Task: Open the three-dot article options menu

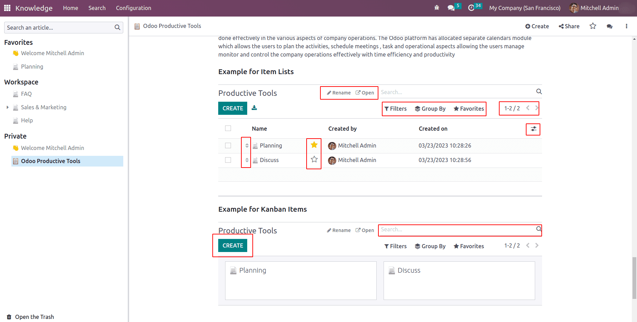Action: coord(627,26)
